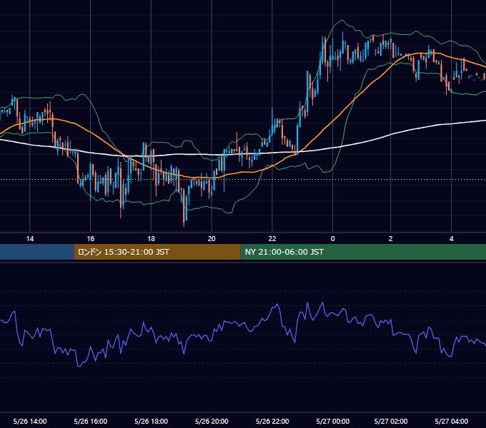The width and height of the screenshot is (486, 428).
Task: Click the '4' hour label on price chart axis
Action: pyautogui.click(x=451, y=239)
